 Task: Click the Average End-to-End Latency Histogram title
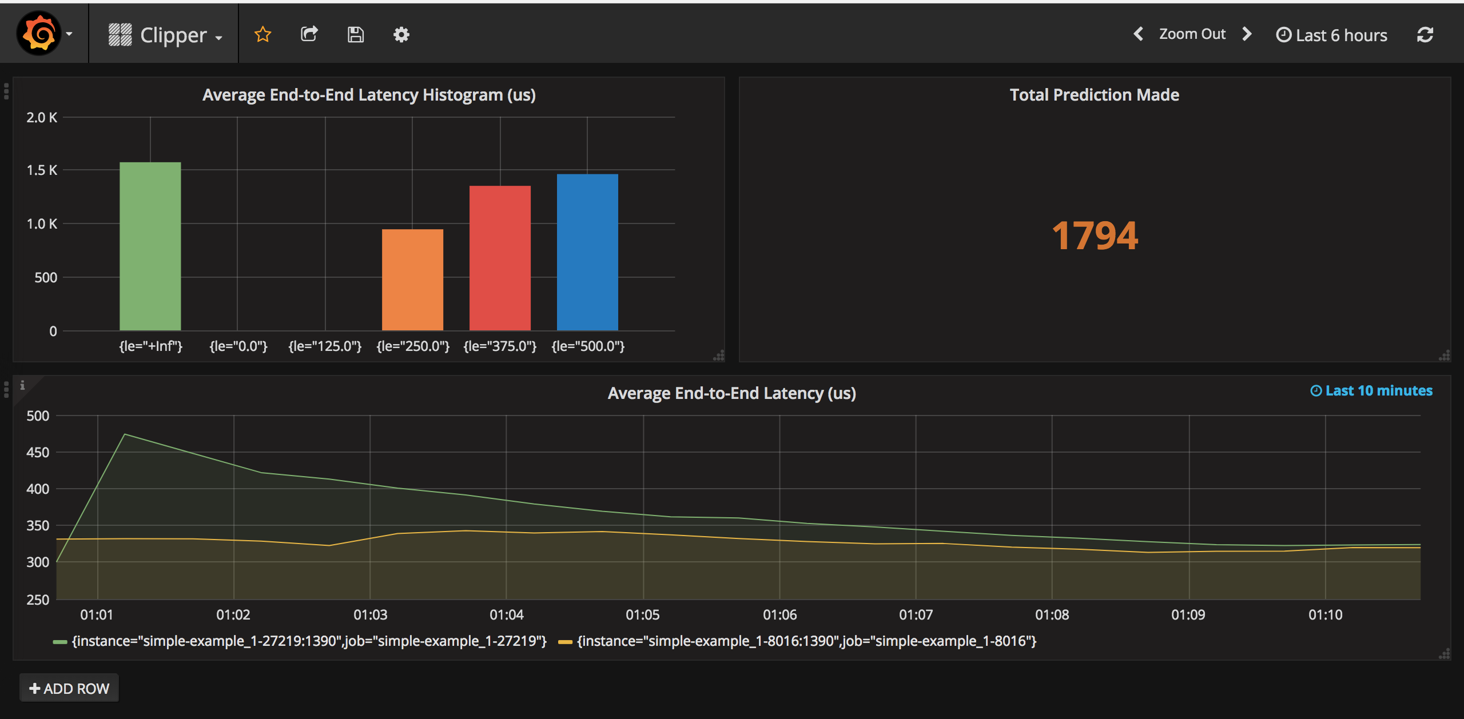(369, 95)
